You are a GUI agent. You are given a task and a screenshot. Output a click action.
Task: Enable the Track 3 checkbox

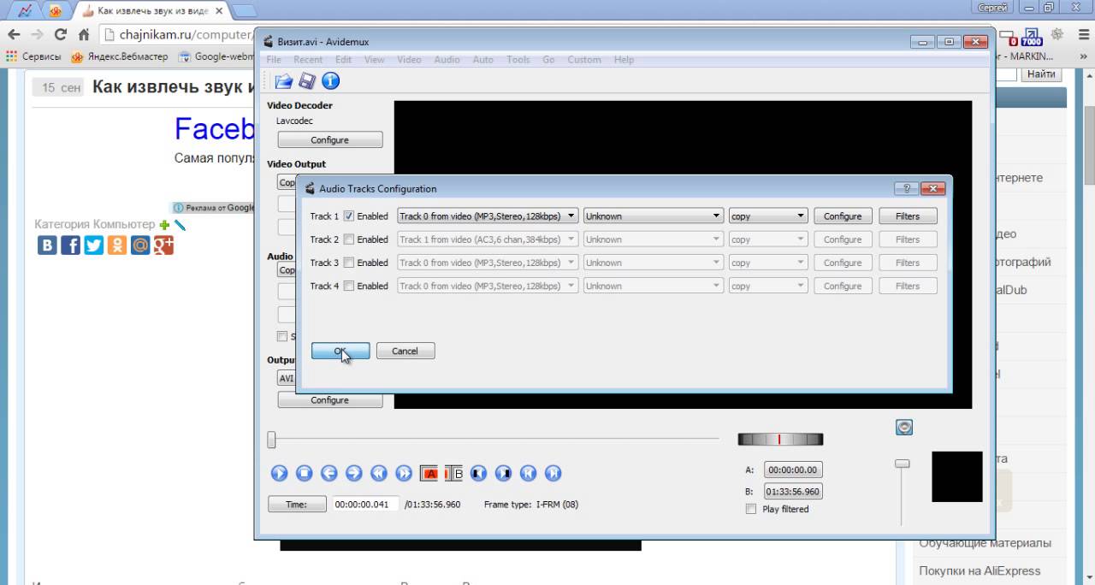[348, 263]
